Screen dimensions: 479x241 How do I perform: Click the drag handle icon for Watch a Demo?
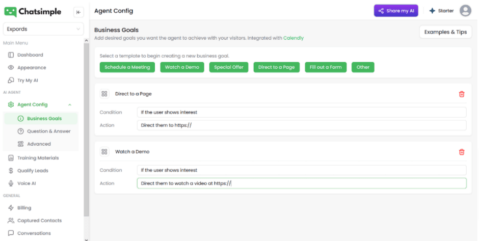point(104,152)
